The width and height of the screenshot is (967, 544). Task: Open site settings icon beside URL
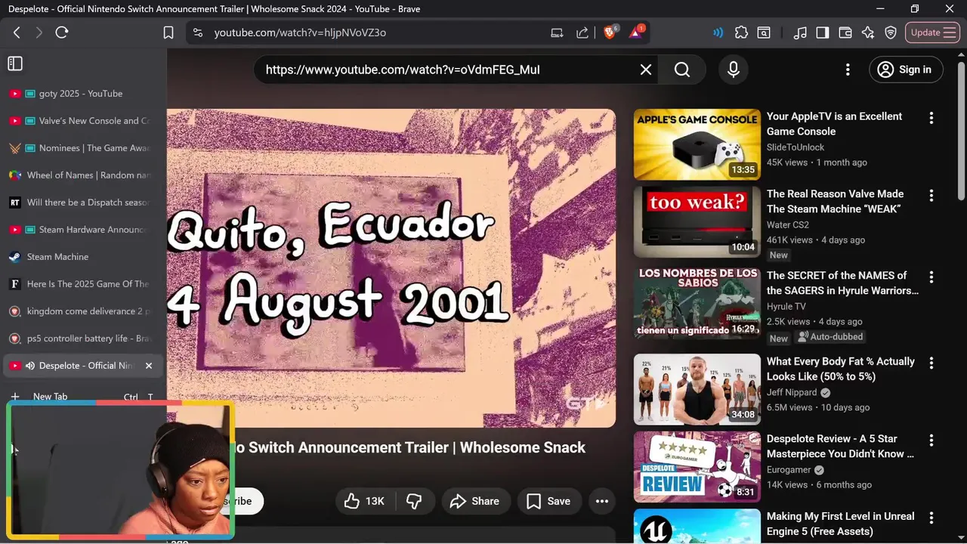[x=197, y=32]
